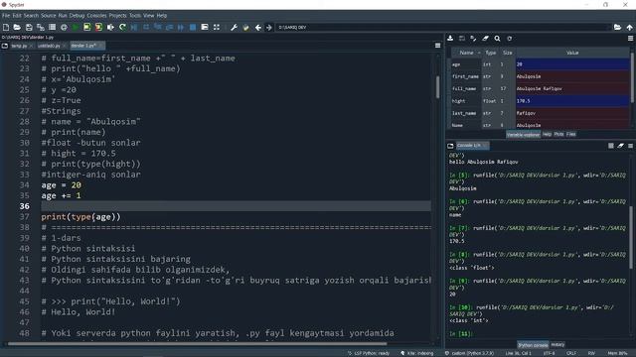Open the Source menu
The height and width of the screenshot is (357, 636).
click(49, 16)
